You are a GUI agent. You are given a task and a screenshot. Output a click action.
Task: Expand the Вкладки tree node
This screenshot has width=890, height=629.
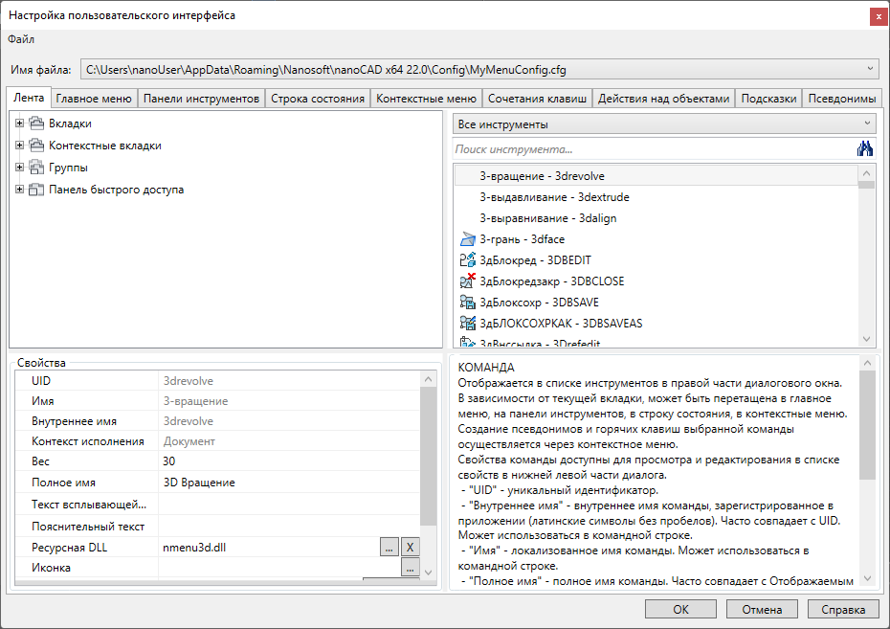pos(19,124)
